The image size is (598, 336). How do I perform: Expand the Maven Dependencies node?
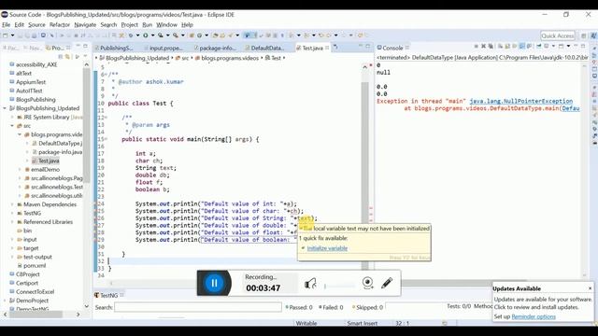coord(12,204)
